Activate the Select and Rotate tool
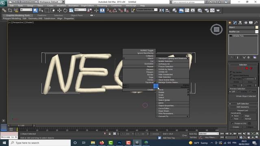The image size is (260, 146). 65,11
